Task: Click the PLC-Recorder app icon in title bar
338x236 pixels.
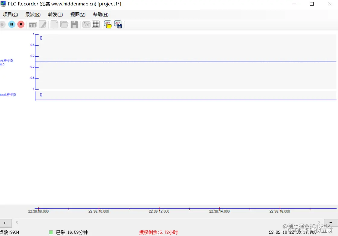Action: pyautogui.click(x=3, y=4)
